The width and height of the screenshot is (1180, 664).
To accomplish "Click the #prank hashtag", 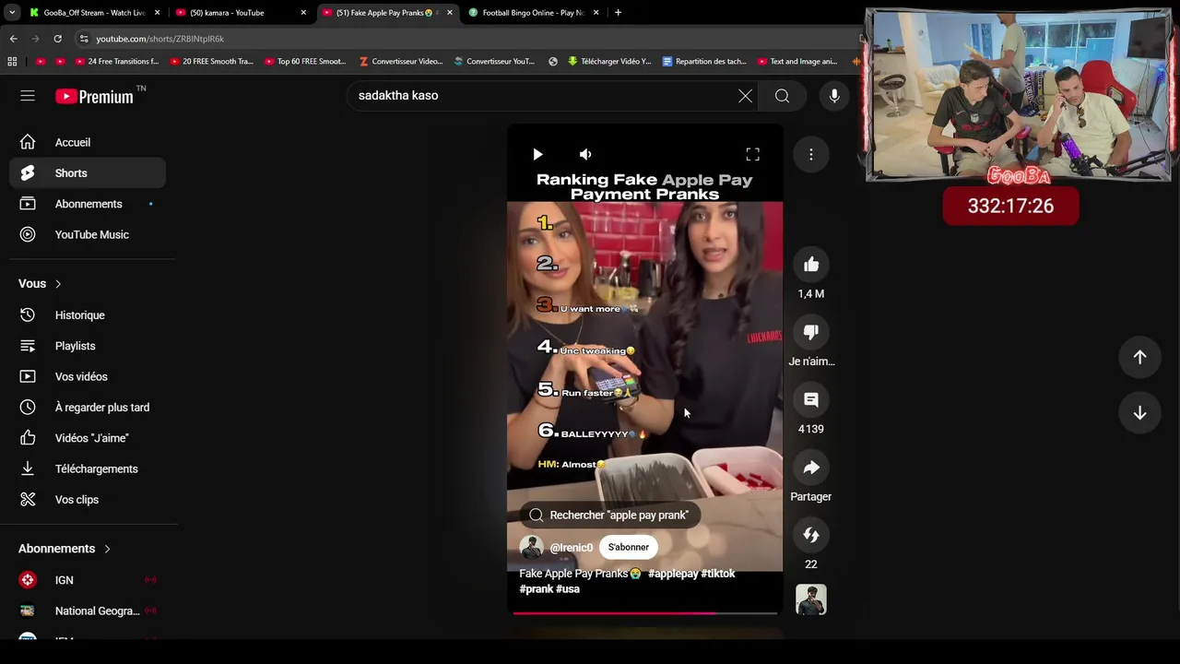I will pyautogui.click(x=536, y=589).
